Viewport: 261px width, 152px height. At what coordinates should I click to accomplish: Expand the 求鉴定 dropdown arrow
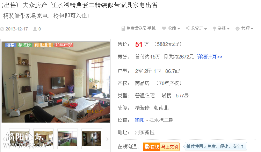[205, 29]
